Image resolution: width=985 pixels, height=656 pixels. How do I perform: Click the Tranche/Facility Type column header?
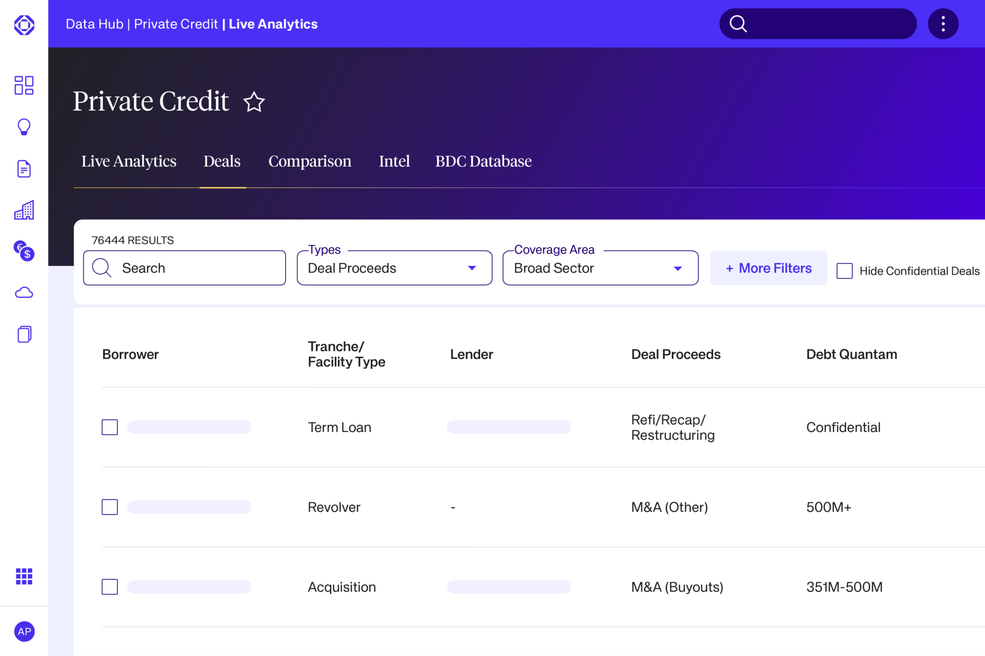point(347,354)
